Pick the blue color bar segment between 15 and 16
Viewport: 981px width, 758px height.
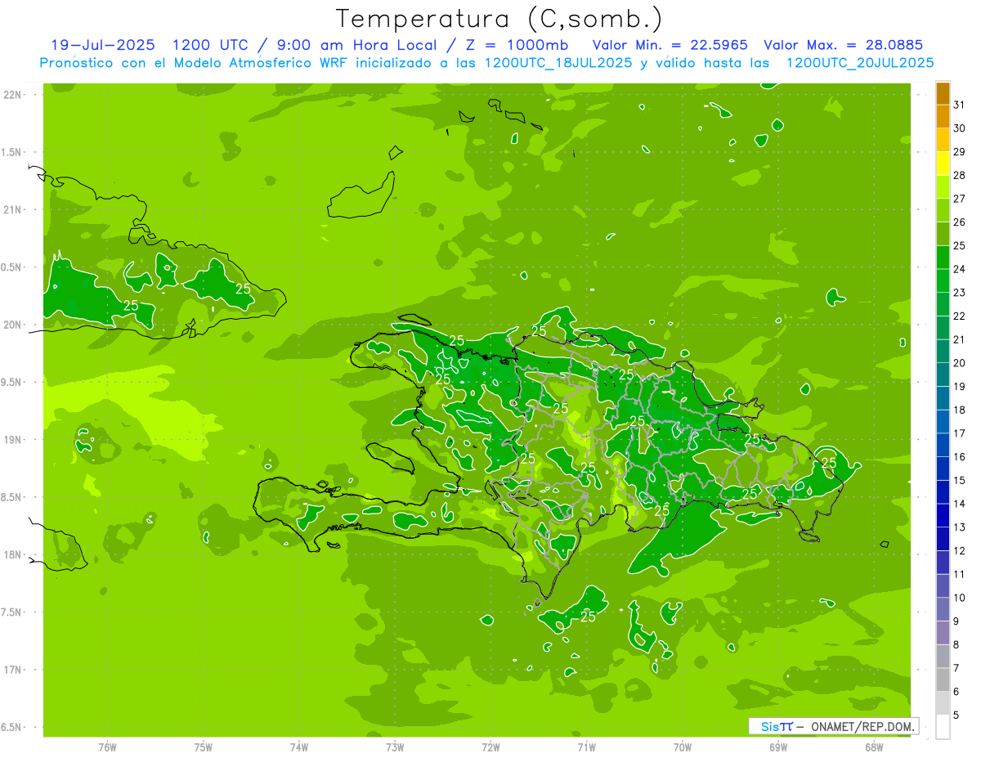point(943,469)
